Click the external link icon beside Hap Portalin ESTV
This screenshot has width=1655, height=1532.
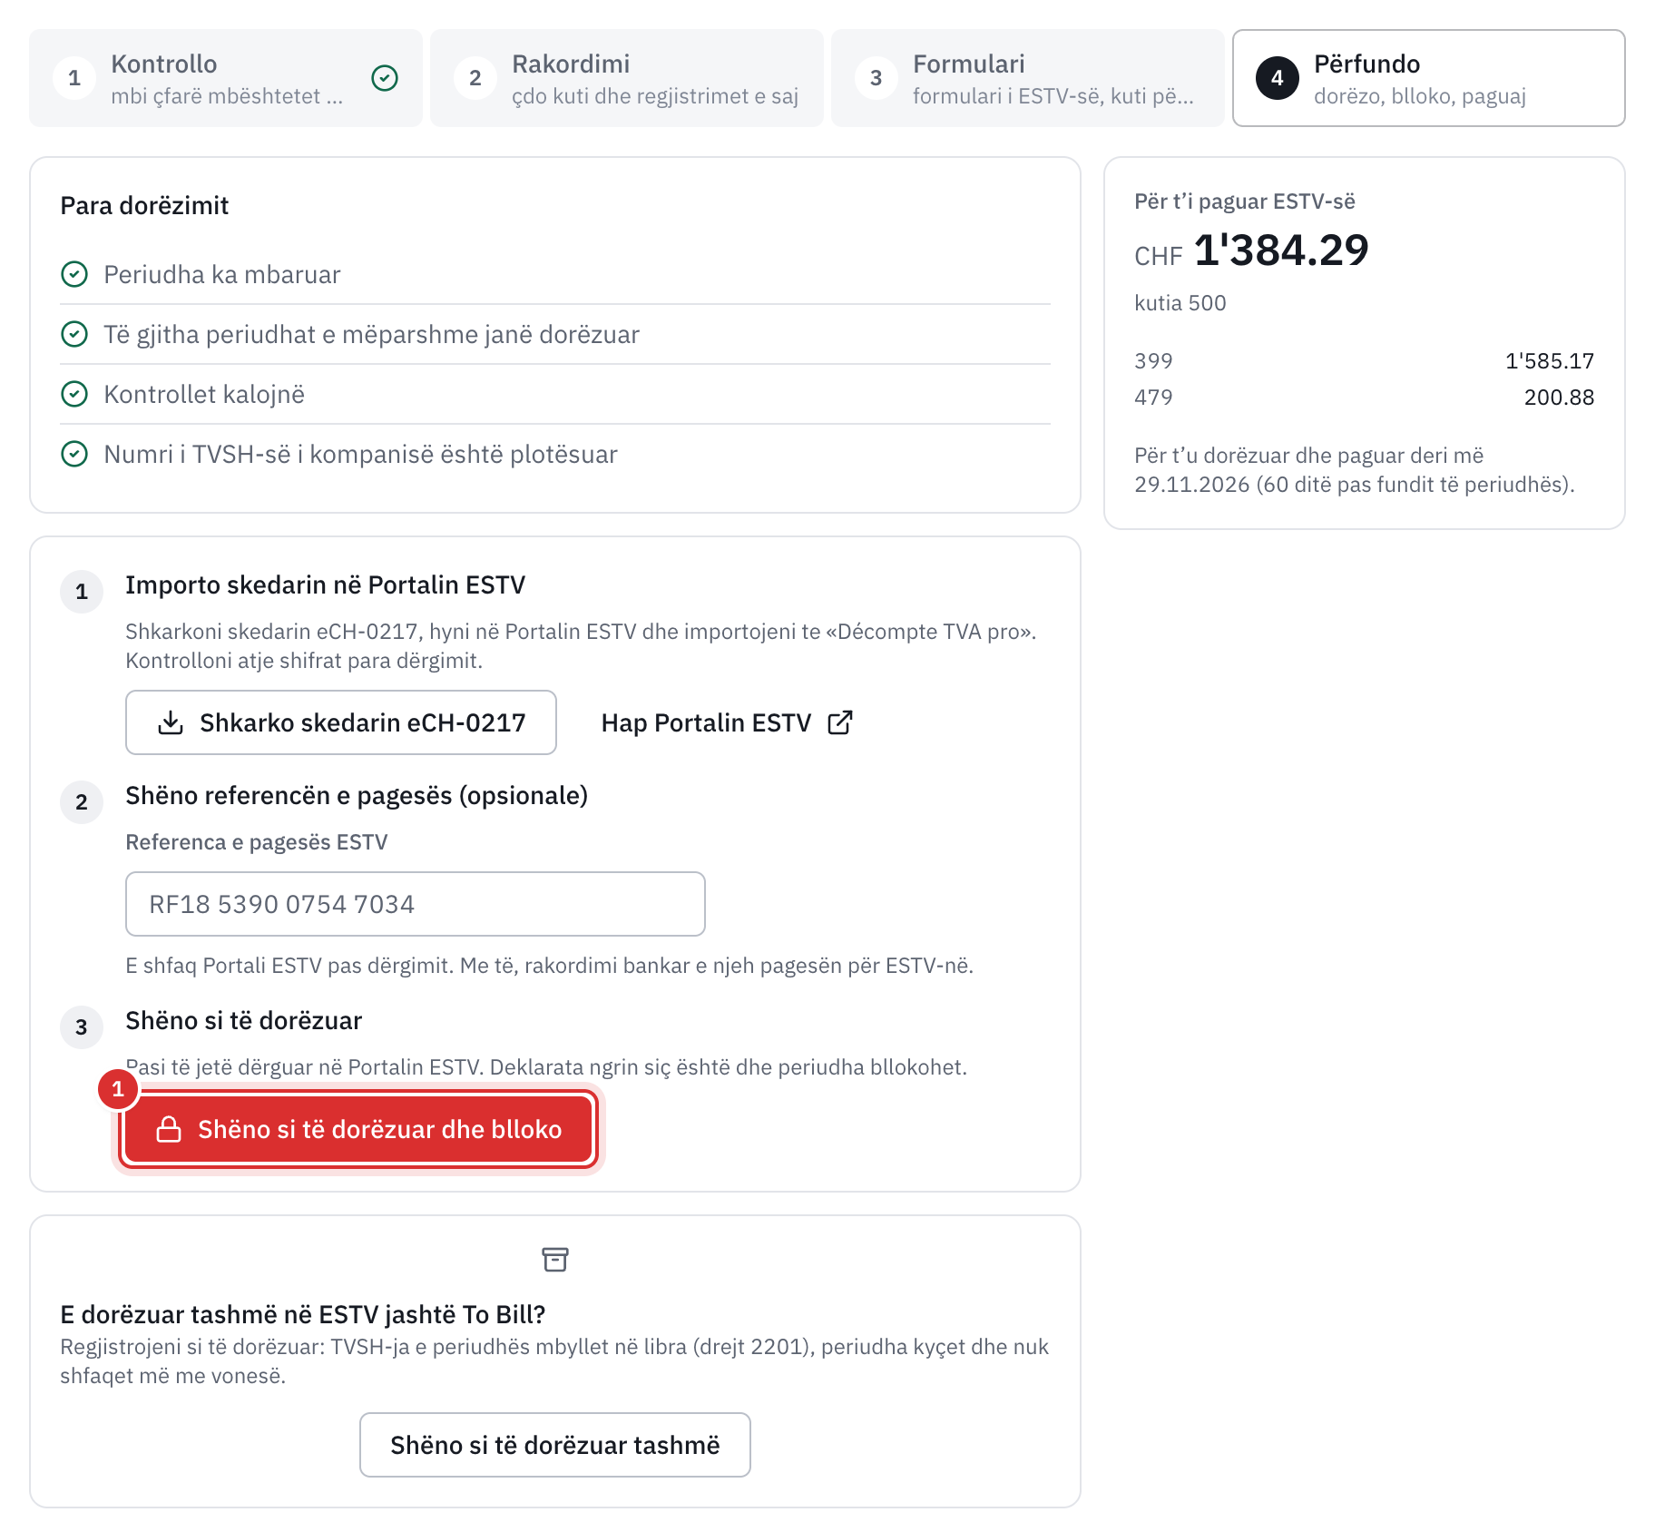[x=840, y=722]
